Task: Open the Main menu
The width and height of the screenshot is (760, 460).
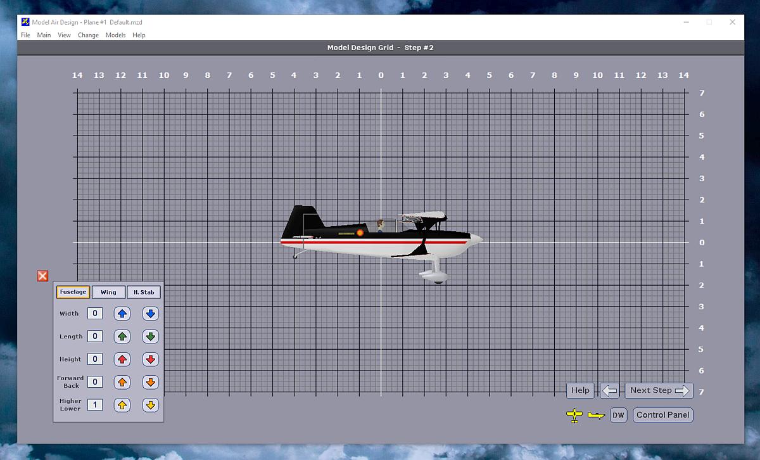Action: click(x=44, y=35)
